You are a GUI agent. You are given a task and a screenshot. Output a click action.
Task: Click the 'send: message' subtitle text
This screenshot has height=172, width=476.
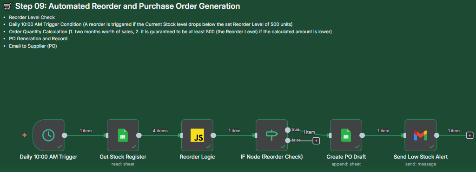[421, 164]
